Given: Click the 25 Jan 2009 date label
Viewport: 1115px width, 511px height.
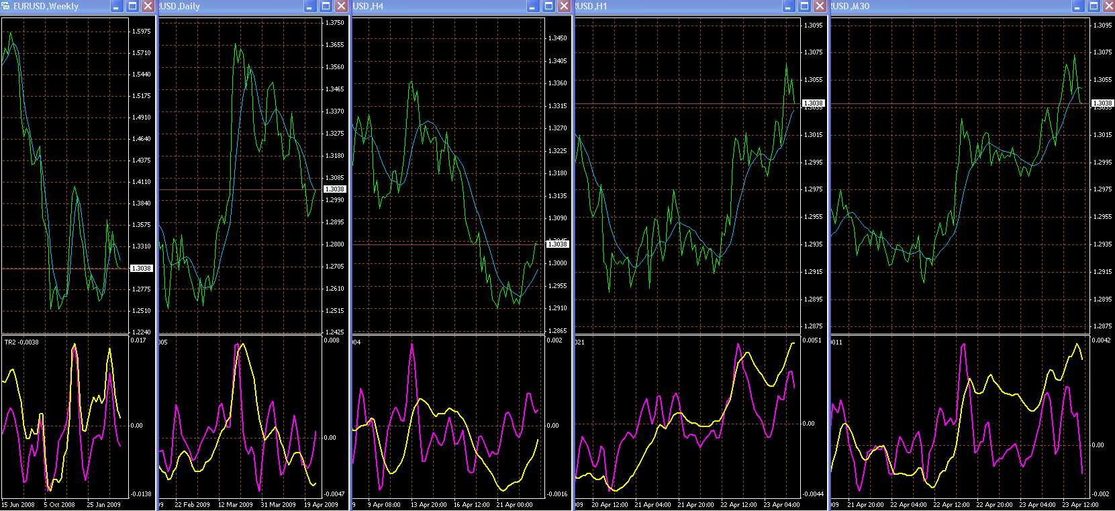Looking at the screenshot, I should (x=103, y=505).
